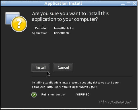This screenshot has height=110, width=138.
Task: Maximize the Application Install window
Action: (129, 4)
